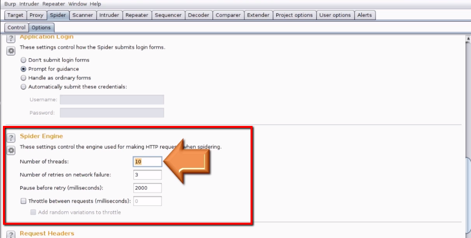Open help for Application Login section
This screenshot has height=238, width=471.
point(11,39)
